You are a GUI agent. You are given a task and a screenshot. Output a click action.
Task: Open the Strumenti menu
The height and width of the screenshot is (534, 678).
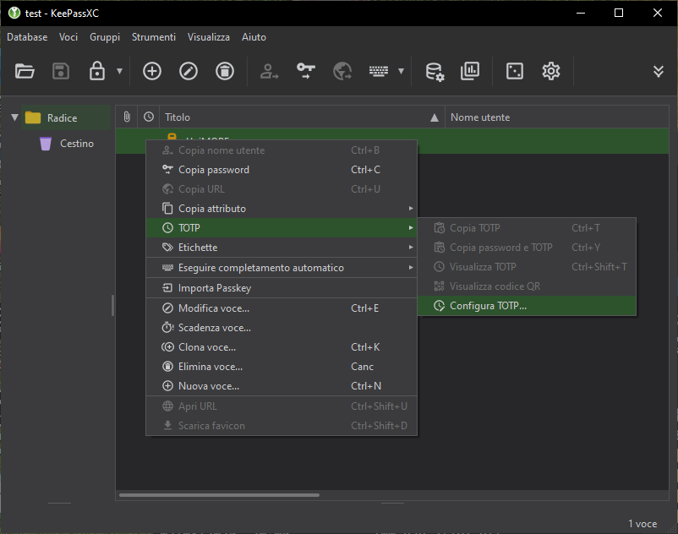click(154, 37)
